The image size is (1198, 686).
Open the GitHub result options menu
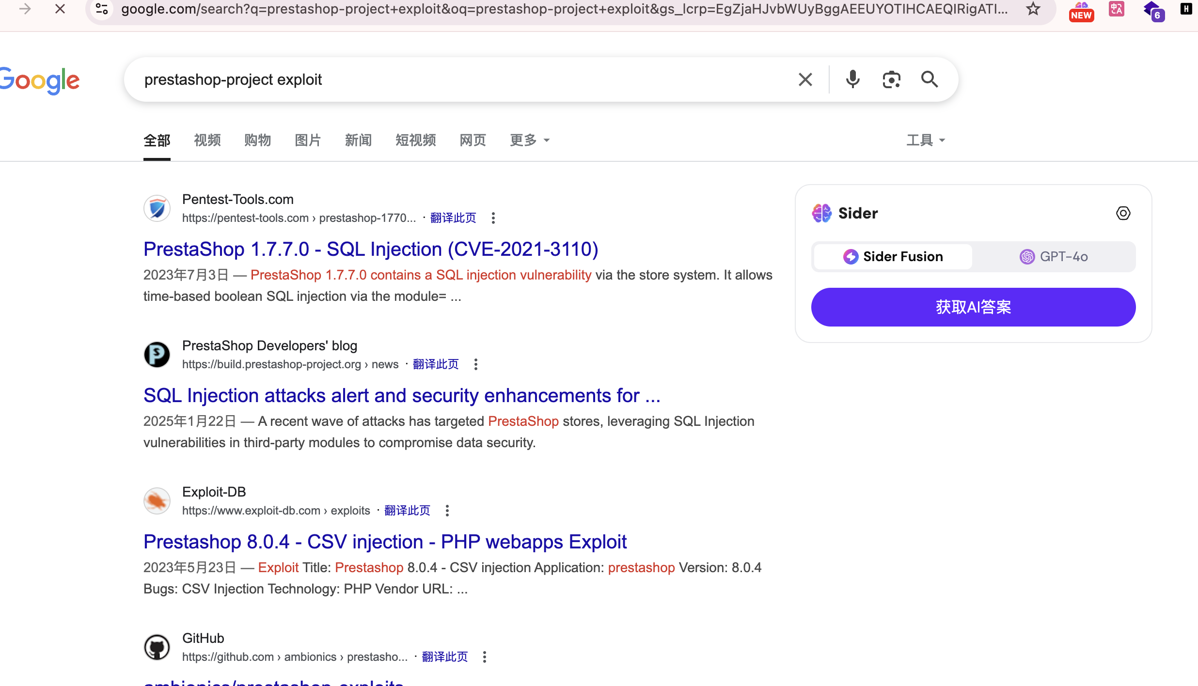pyautogui.click(x=485, y=657)
